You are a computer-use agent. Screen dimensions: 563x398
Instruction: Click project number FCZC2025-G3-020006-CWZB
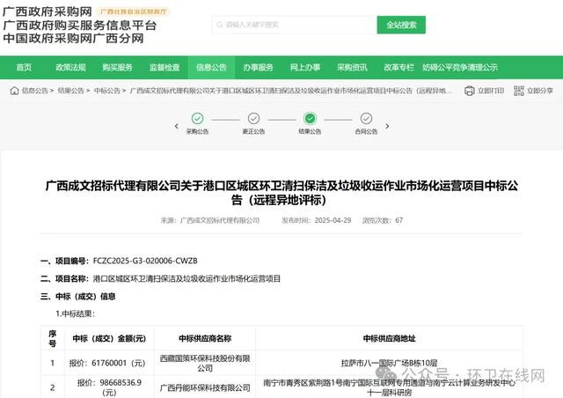click(145, 261)
